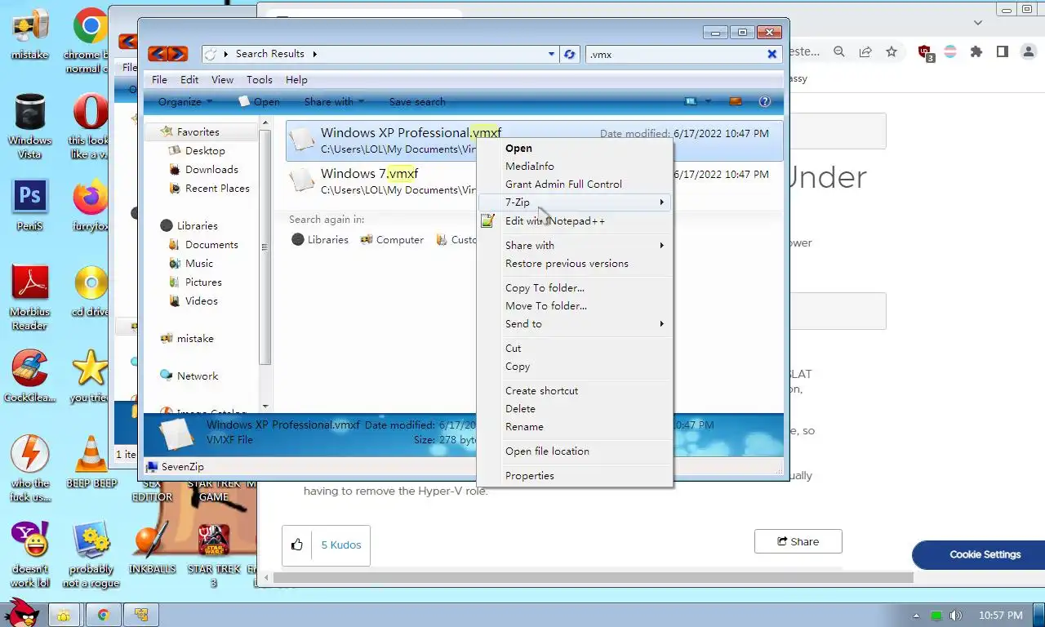Image resolution: width=1045 pixels, height=627 pixels.
Task: Select Copy from the context menu
Action: coord(575,367)
